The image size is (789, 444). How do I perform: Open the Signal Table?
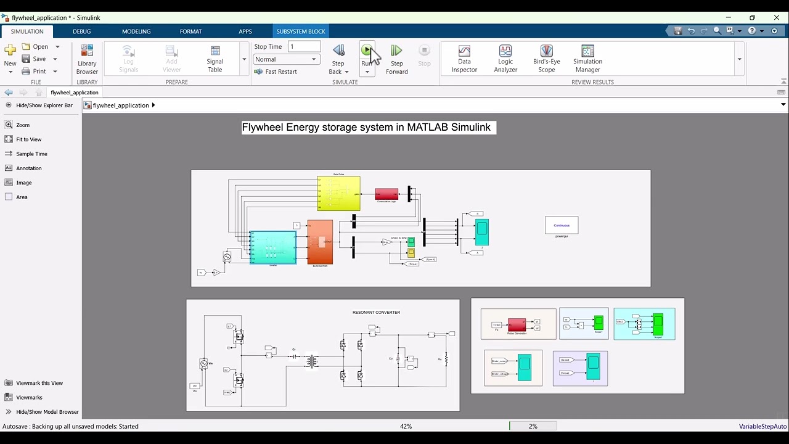coord(215,59)
